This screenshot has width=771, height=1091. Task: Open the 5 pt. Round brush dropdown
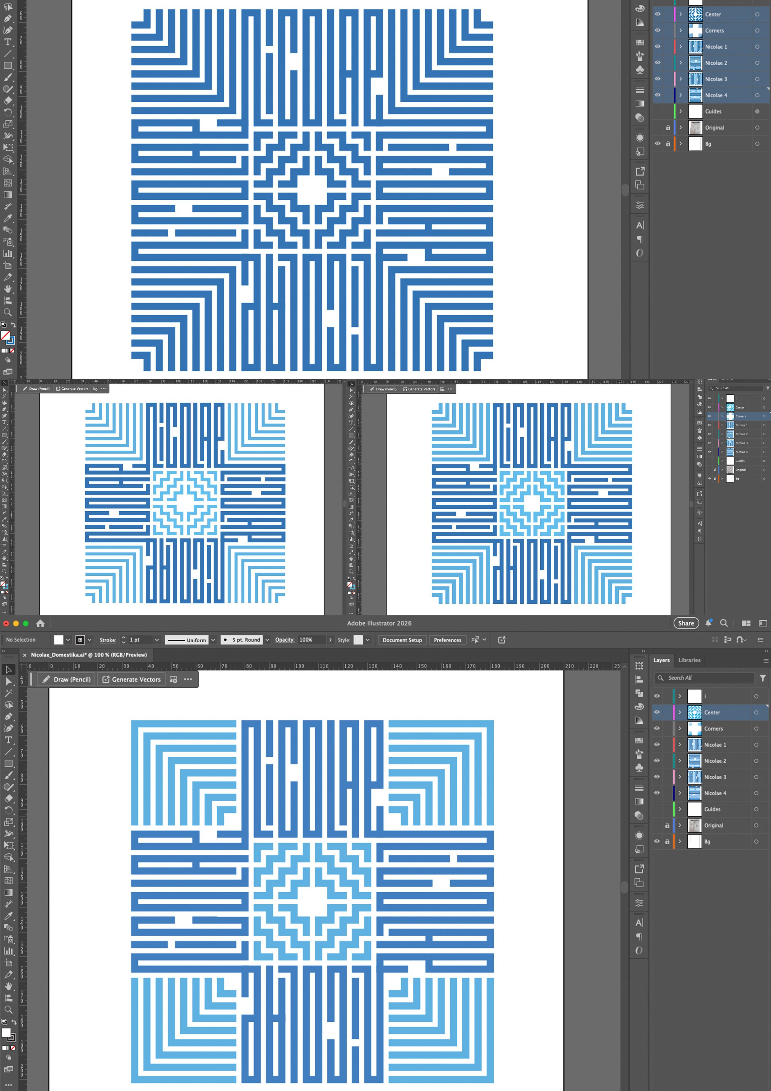click(x=267, y=640)
